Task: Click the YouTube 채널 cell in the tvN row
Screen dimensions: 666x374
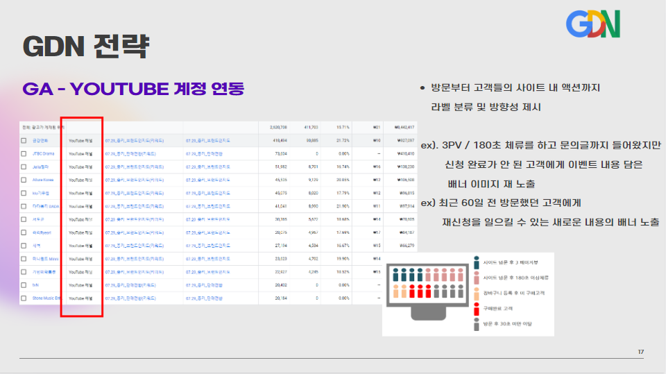Action: 80,285
